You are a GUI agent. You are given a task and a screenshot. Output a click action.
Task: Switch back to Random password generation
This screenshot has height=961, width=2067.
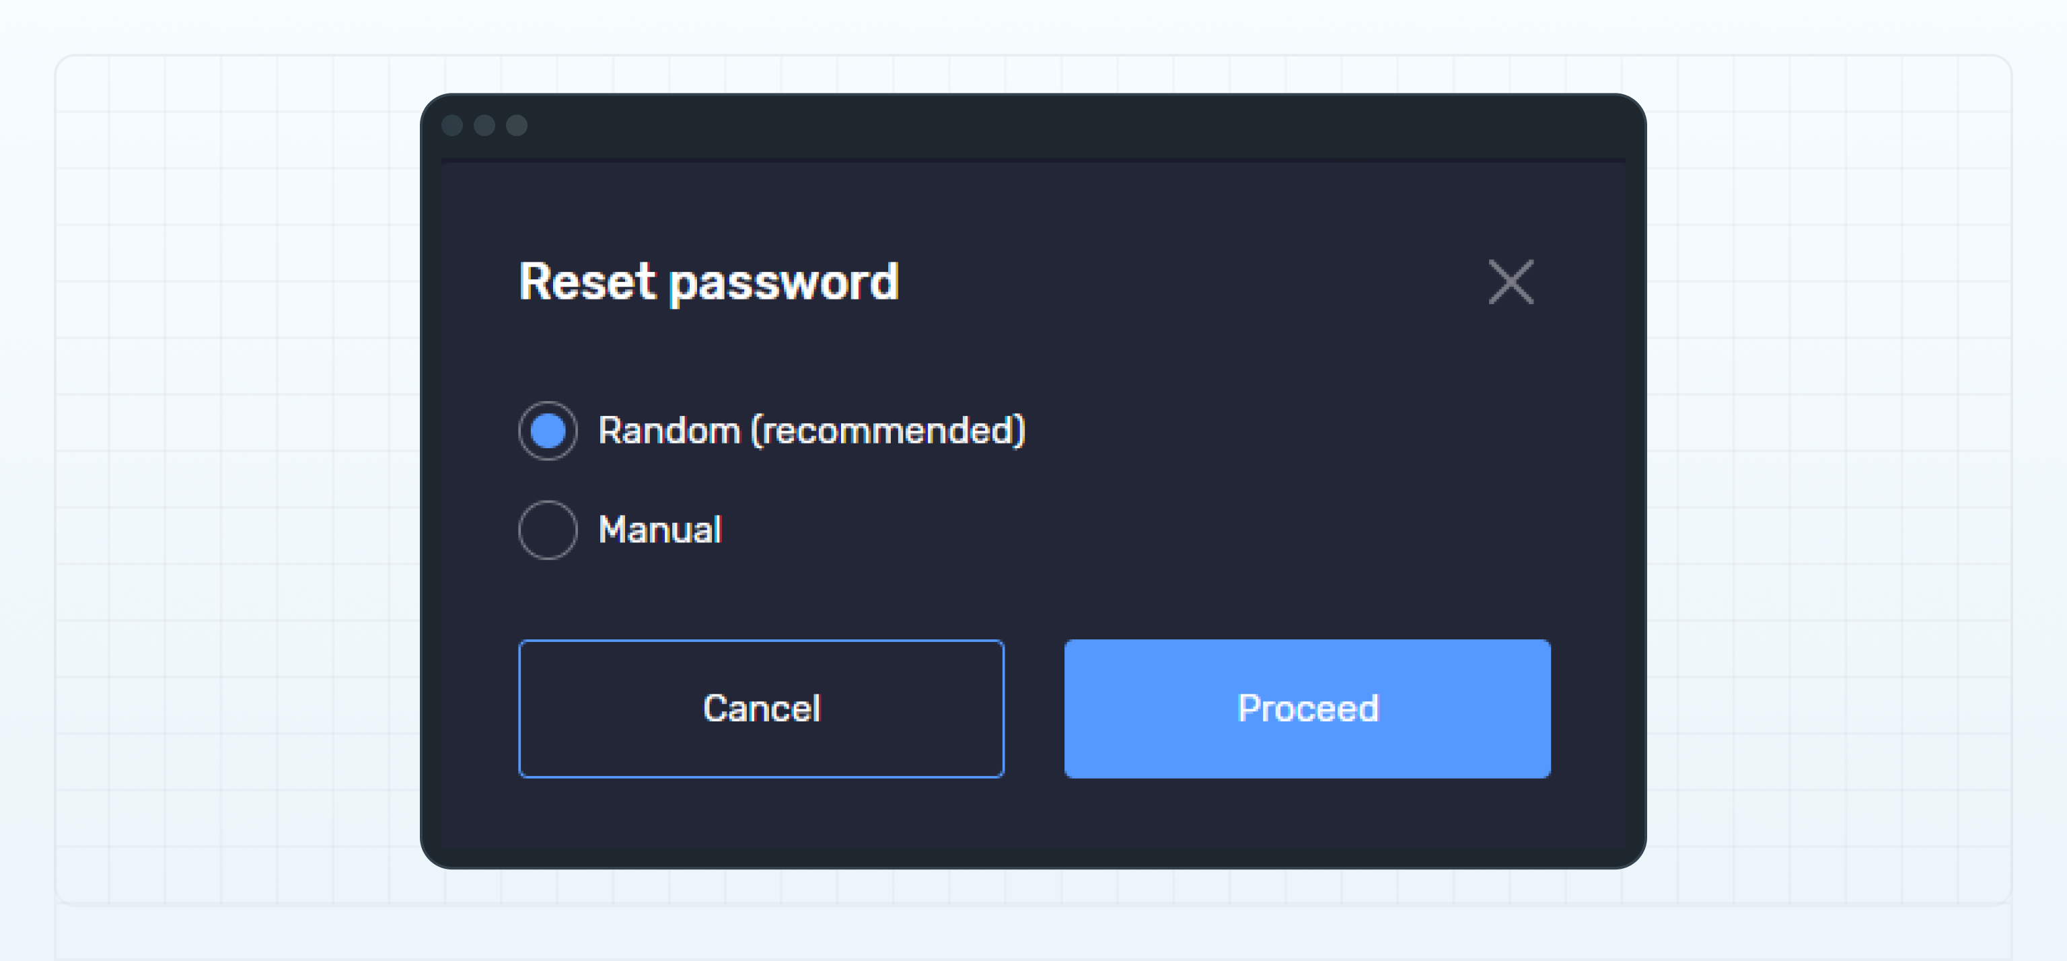click(548, 431)
